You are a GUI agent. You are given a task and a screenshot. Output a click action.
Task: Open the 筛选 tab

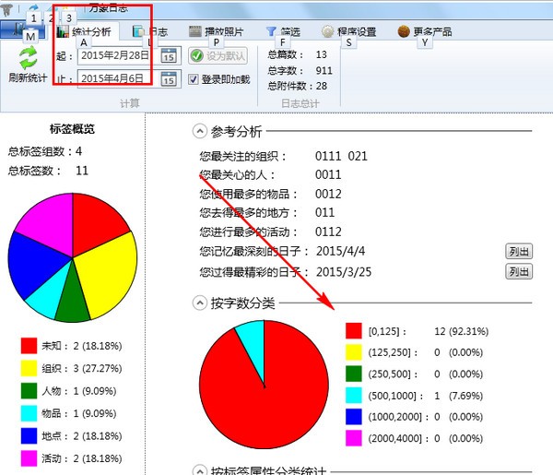(x=284, y=31)
